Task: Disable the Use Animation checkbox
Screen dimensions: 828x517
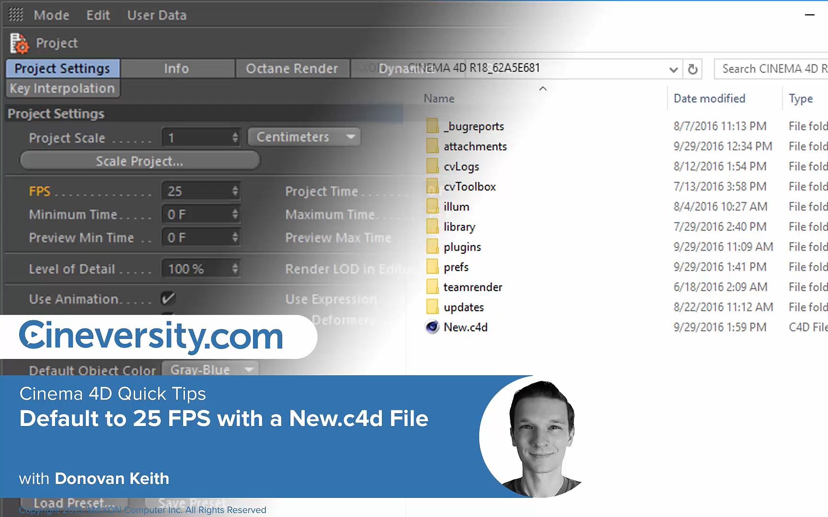Action: pyautogui.click(x=168, y=298)
